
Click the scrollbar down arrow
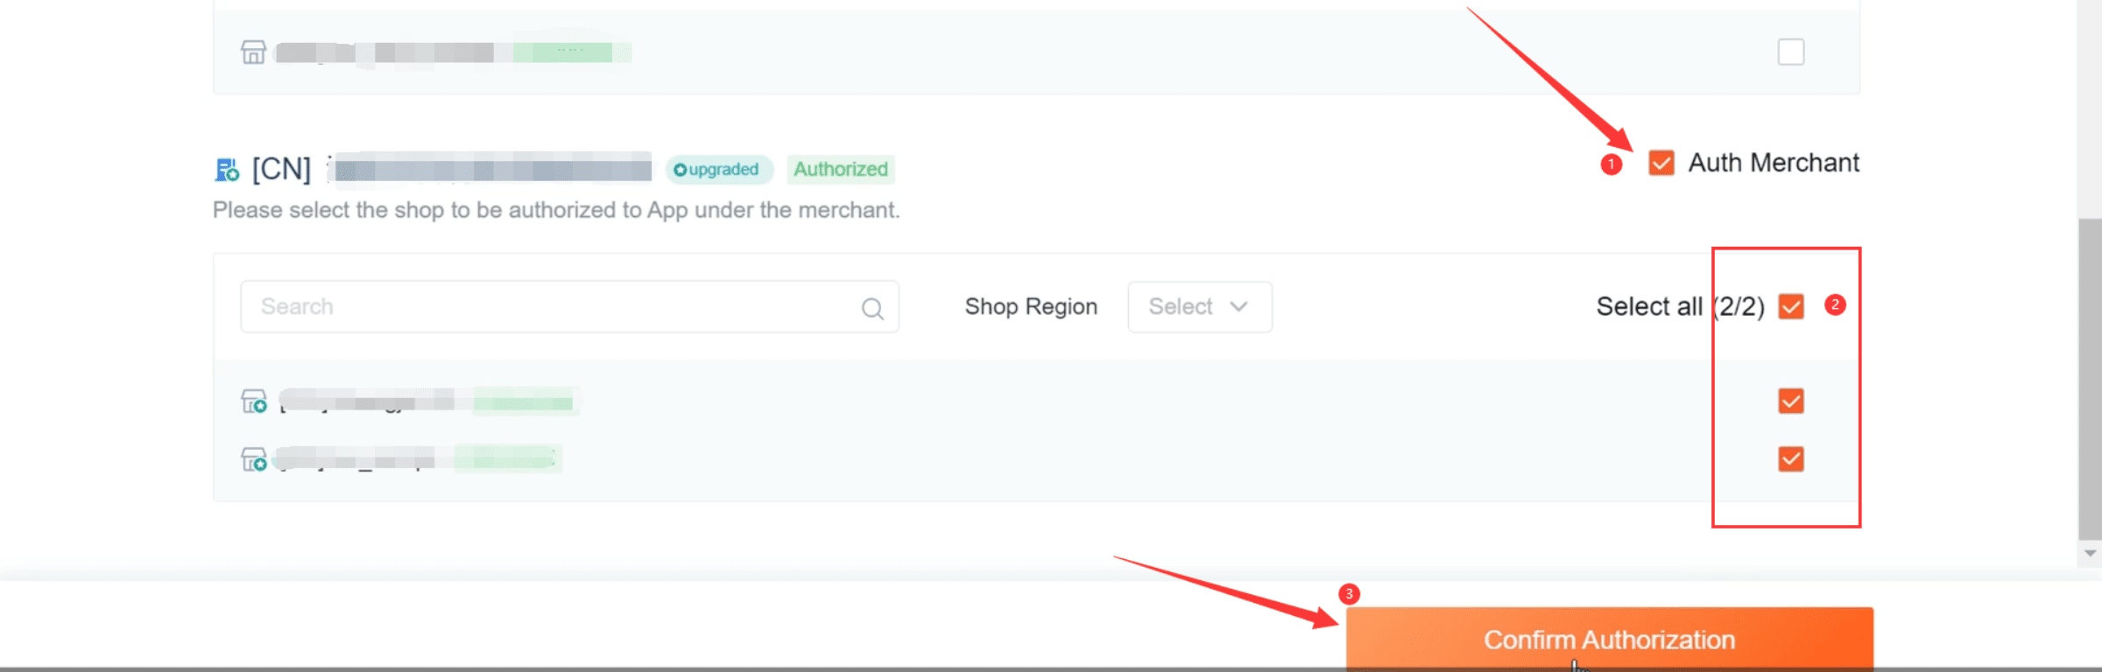pos(2091,553)
